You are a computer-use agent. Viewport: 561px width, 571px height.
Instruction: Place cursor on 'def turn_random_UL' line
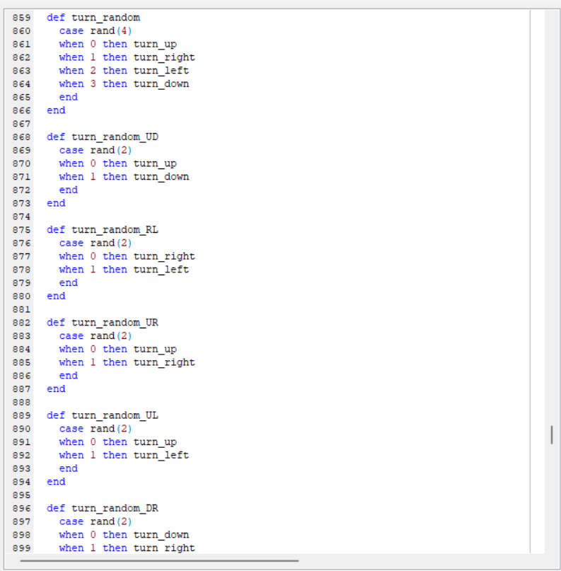point(103,415)
